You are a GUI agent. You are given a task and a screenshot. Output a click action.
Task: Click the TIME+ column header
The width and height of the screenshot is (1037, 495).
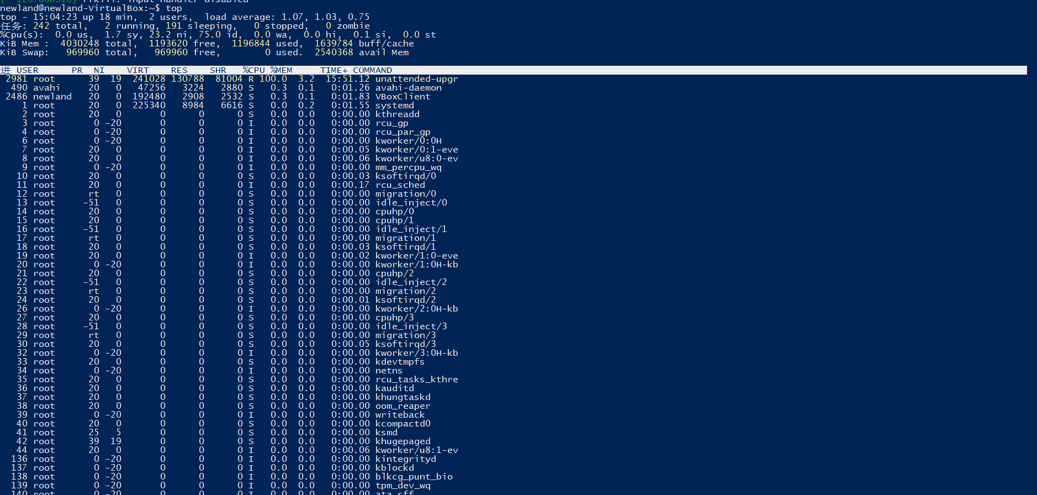tap(334, 70)
